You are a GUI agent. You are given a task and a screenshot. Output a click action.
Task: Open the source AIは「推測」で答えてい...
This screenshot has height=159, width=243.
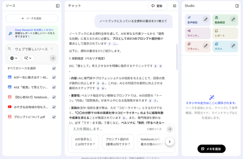31,87
